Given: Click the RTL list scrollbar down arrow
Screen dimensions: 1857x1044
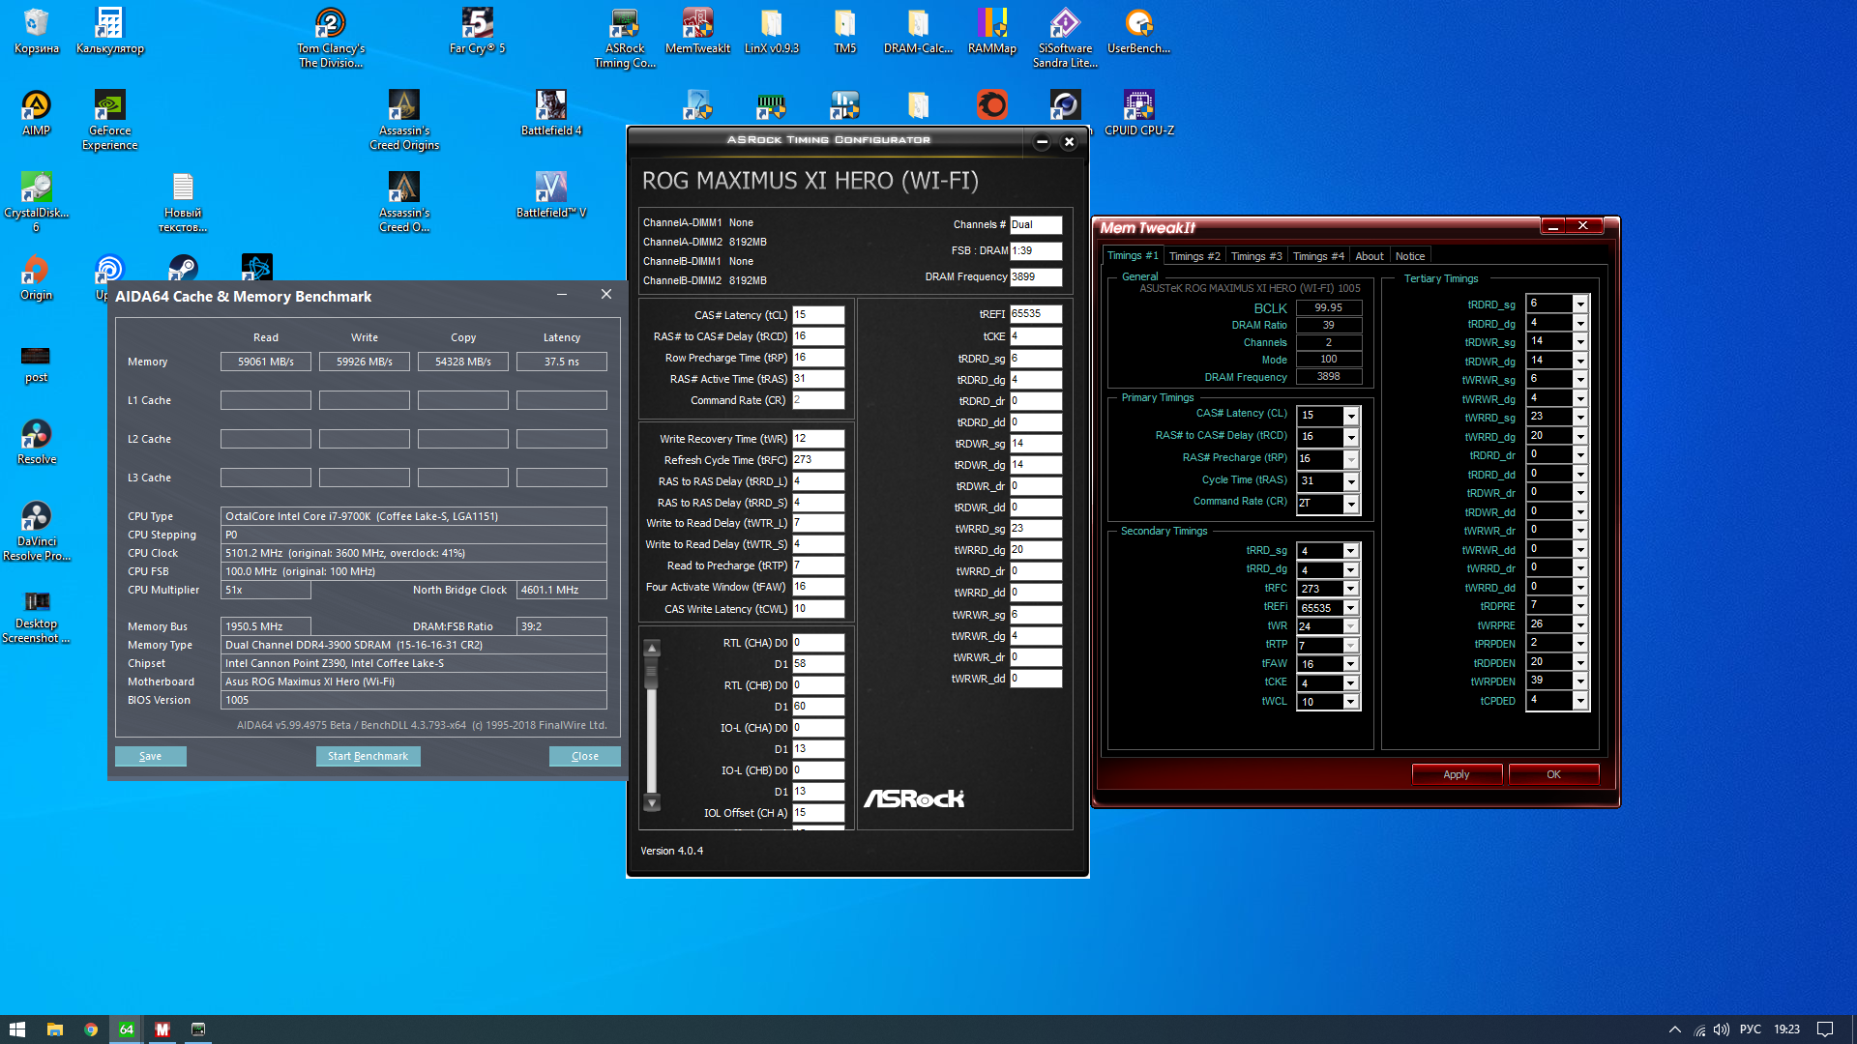Looking at the screenshot, I should [x=652, y=803].
